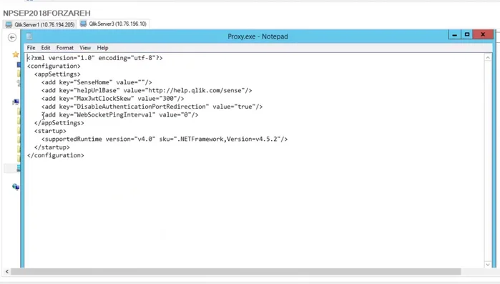Click the horizontal scrollbar thumb at bottom

pyautogui.click(x=236, y=272)
